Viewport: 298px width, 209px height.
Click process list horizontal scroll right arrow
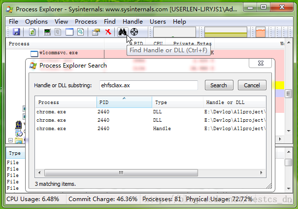point(280,139)
